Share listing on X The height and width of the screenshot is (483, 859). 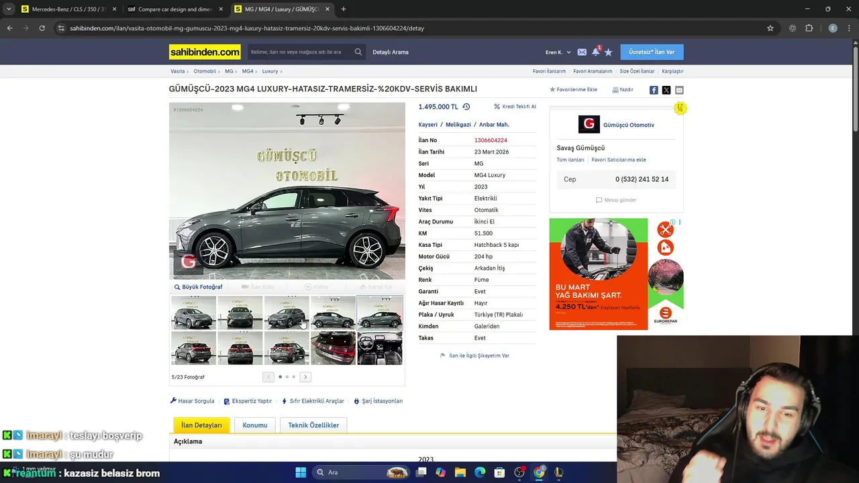(666, 90)
